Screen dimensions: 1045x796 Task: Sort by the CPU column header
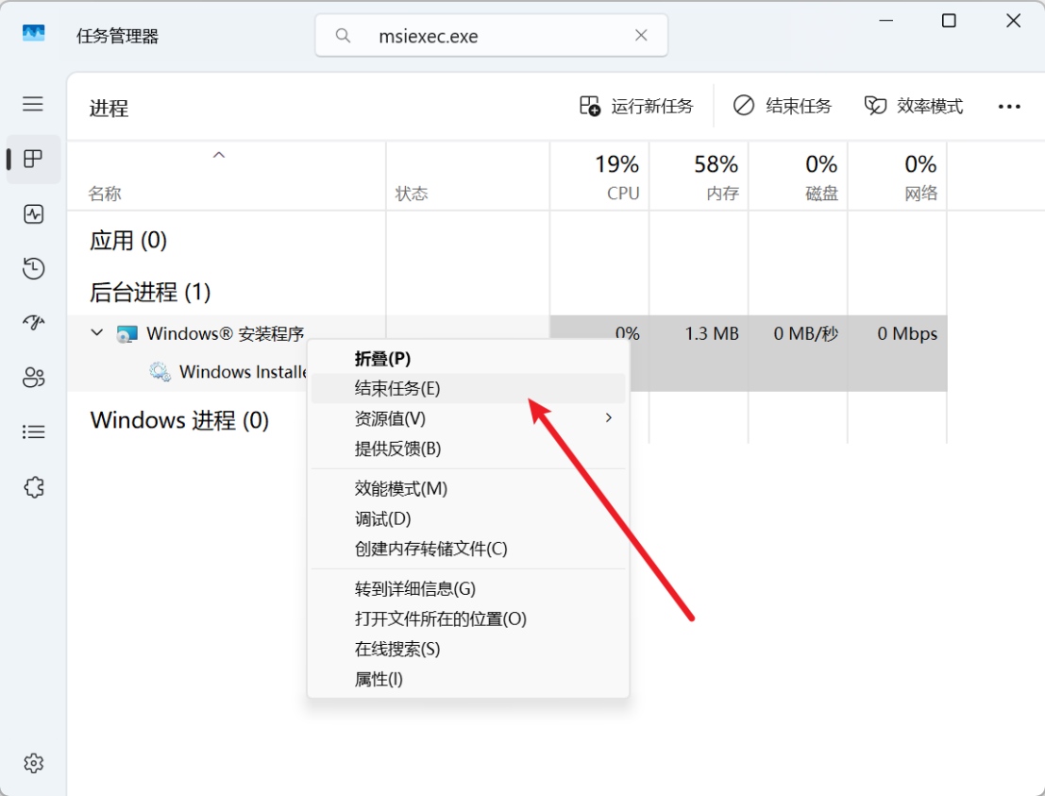click(x=599, y=177)
